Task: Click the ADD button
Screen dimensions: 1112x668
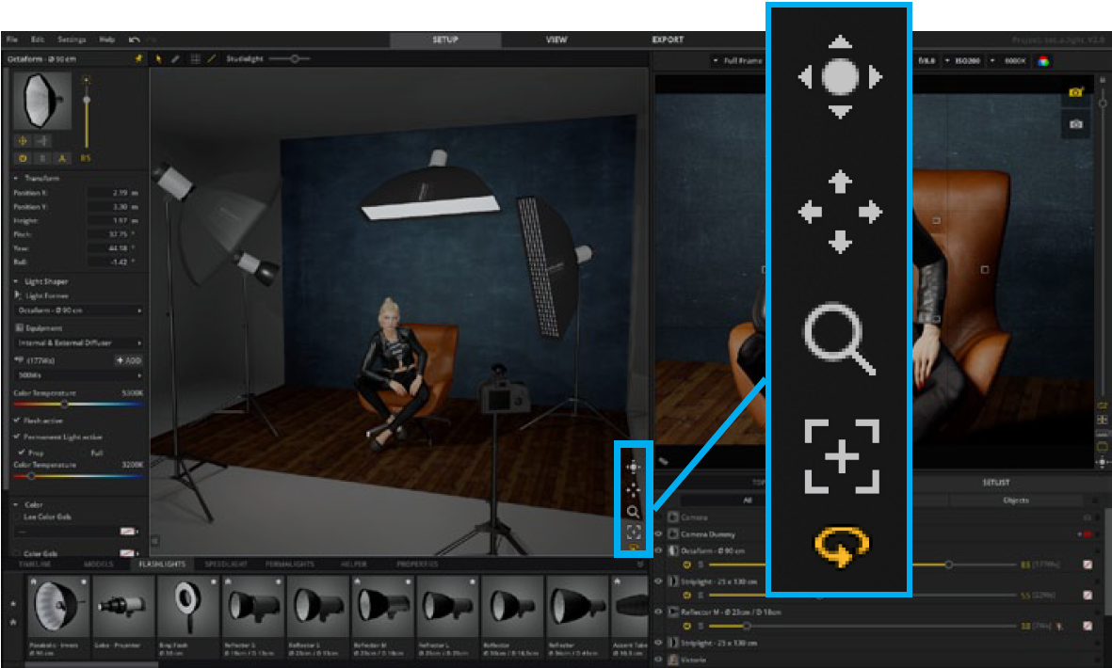Action: pos(128,360)
